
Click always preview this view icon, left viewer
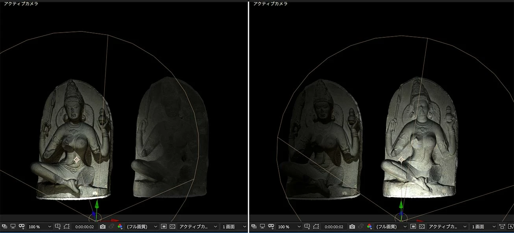click(x=4, y=227)
